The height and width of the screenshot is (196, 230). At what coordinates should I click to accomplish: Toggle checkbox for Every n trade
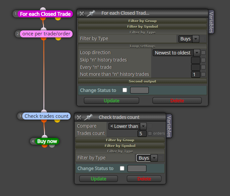click(x=203, y=67)
